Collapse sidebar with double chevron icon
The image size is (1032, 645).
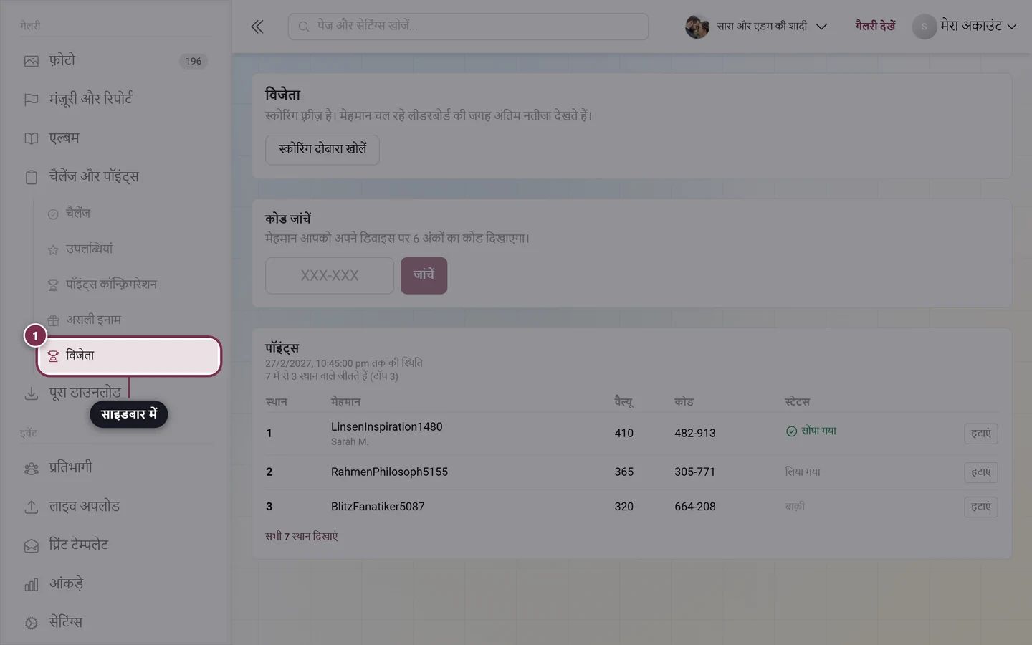pos(257,27)
